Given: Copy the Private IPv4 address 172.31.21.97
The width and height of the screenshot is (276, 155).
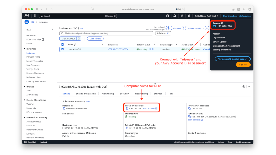Looking at the screenshot, I should [189, 108].
